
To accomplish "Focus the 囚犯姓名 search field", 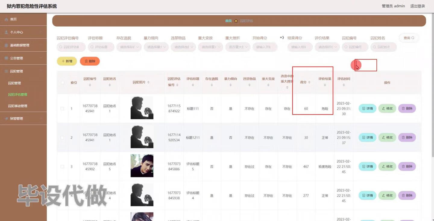I will [383, 47].
